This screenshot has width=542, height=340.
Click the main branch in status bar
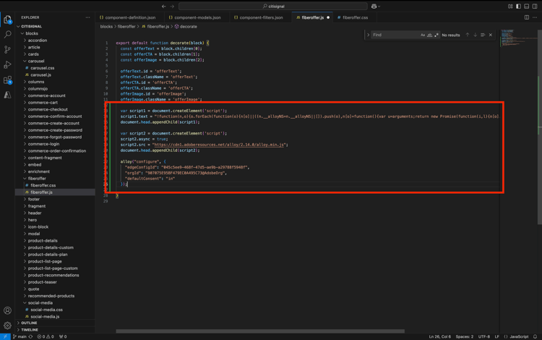pos(21,336)
